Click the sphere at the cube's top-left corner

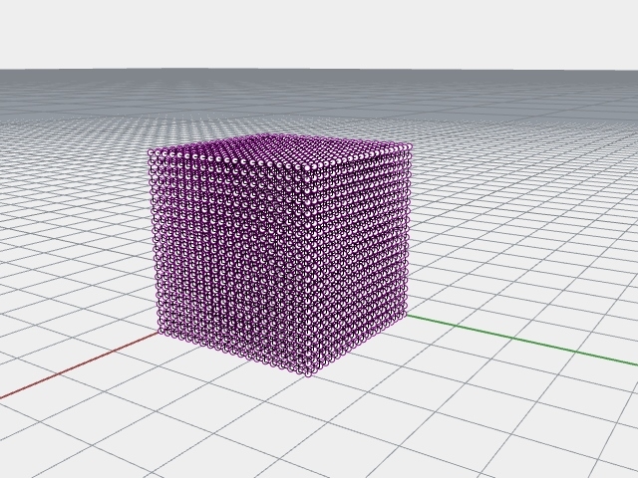point(153,152)
